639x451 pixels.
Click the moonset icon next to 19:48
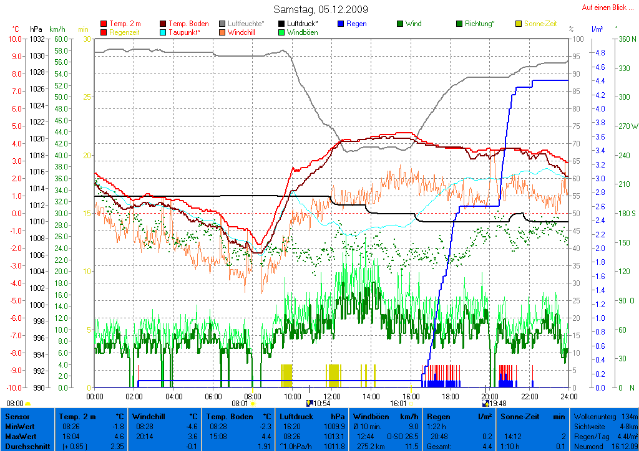click(486, 403)
